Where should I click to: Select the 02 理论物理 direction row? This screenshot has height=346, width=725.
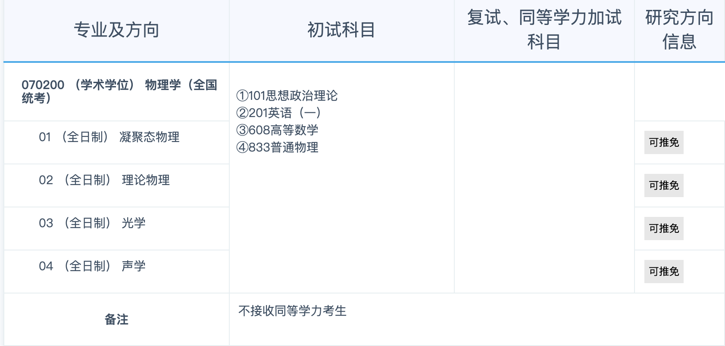pyautogui.click(x=104, y=180)
